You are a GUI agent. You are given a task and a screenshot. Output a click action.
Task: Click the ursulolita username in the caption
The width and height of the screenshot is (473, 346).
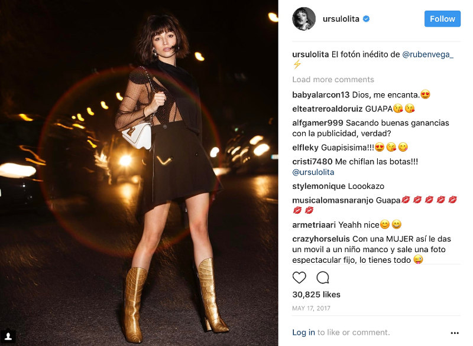[310, 54]
